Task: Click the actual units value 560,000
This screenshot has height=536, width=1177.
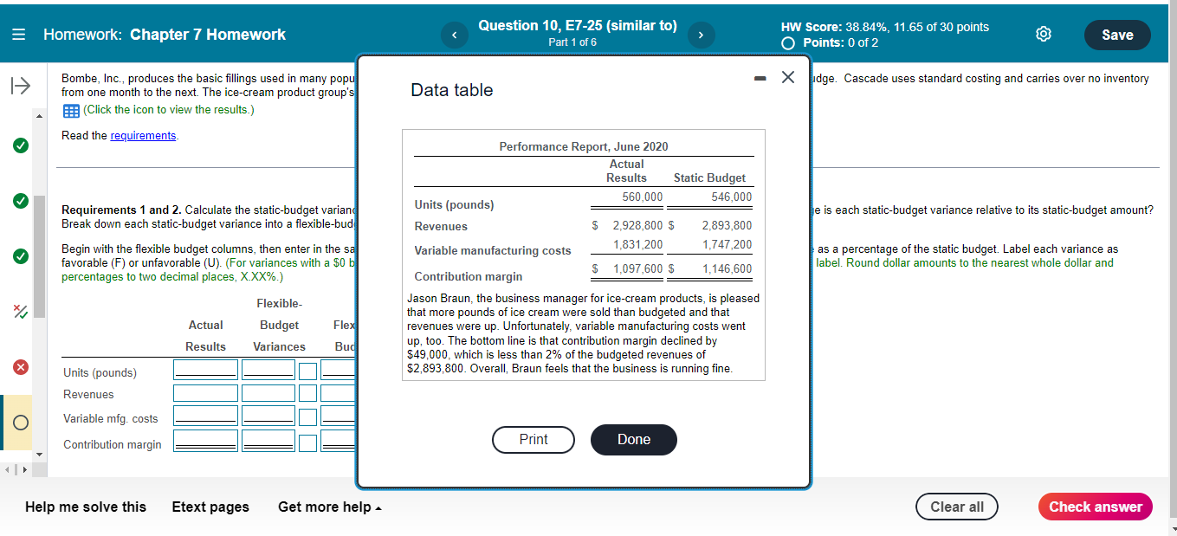Action: pyautogui.click(x=643, y=197)
